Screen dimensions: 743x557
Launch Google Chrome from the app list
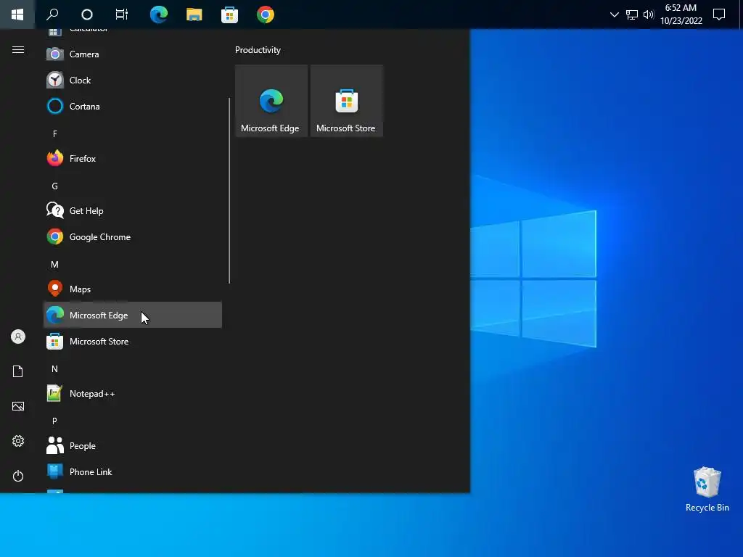click(x=133, y=237)
